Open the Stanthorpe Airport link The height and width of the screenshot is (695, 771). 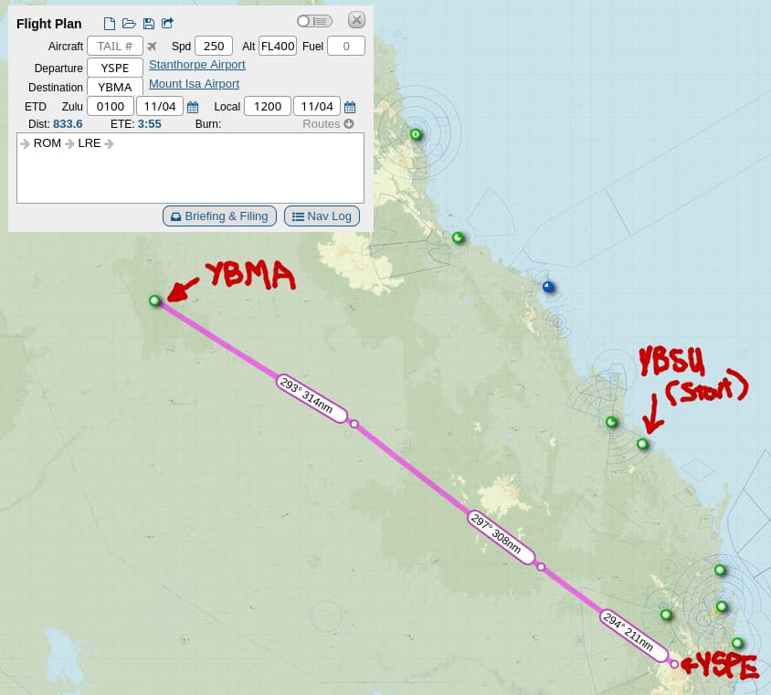tap(196, 65)
